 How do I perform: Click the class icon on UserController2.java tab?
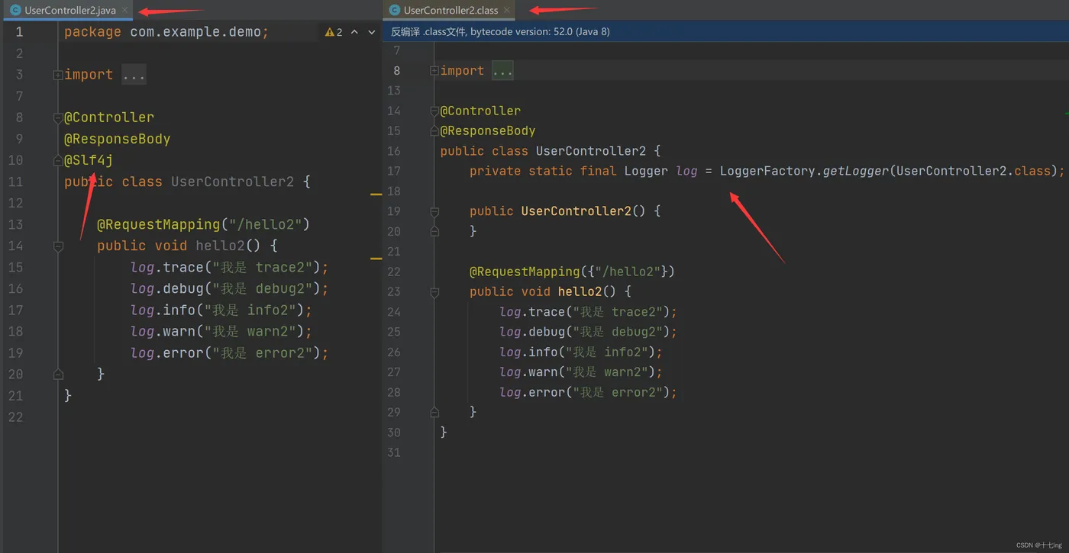tap(15, 10)
